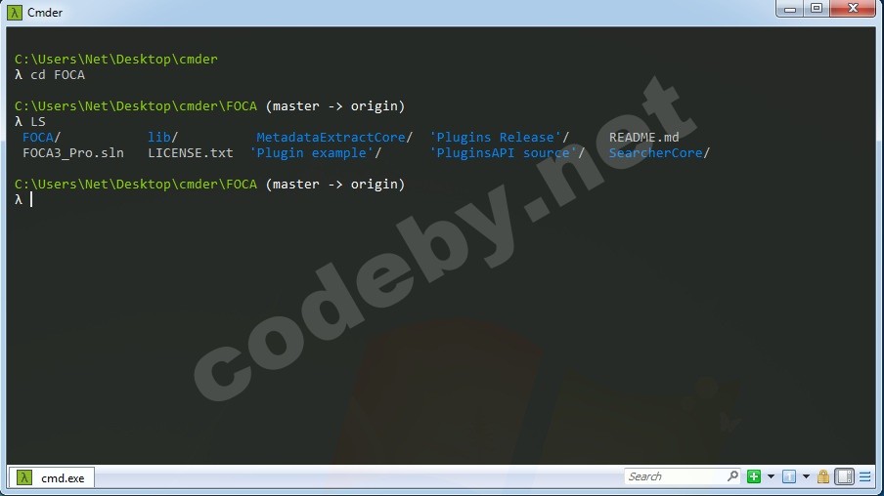The width and height of the screenshot is (884, 496).
Task: Select the cmd.exe tab
Action: pyautogui.click(x=51, y=478)
